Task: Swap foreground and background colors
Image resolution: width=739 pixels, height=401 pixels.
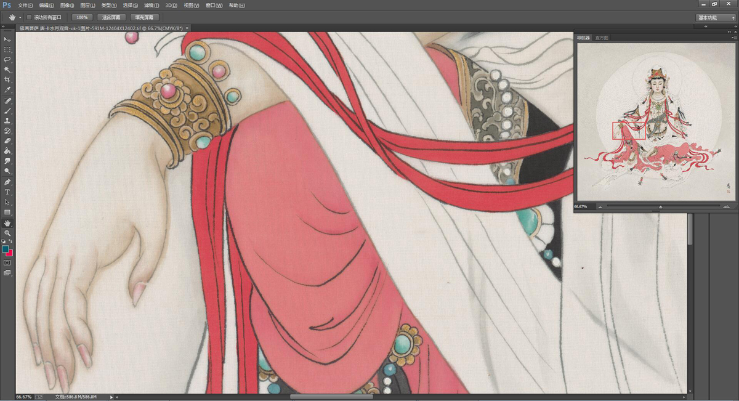Action: tap(12, 241)
